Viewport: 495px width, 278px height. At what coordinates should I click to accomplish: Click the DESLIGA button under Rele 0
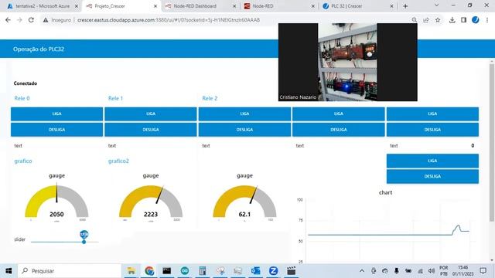coord(56,130)
